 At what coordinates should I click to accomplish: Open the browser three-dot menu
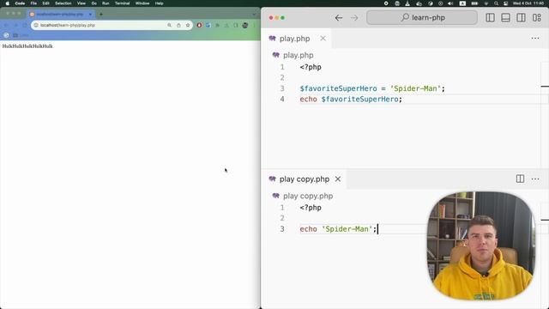click(255, 25)
